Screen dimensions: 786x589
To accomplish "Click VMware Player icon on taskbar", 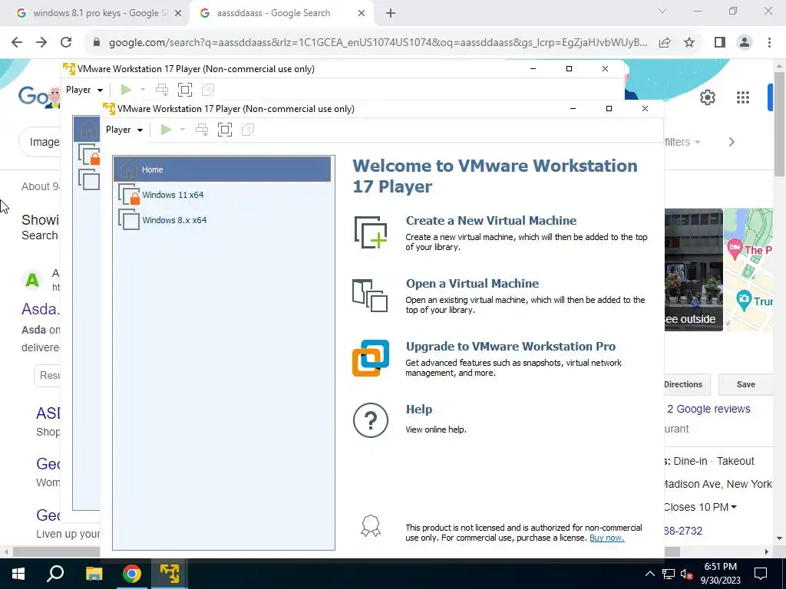I will 170,574.
